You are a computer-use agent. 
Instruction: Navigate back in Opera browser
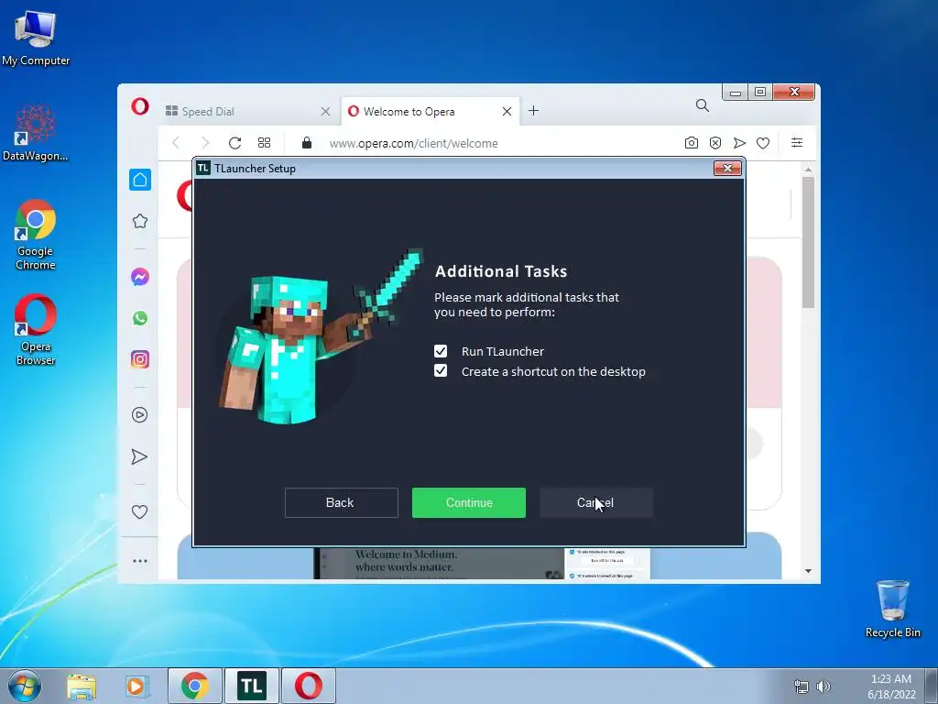[176, 142]
